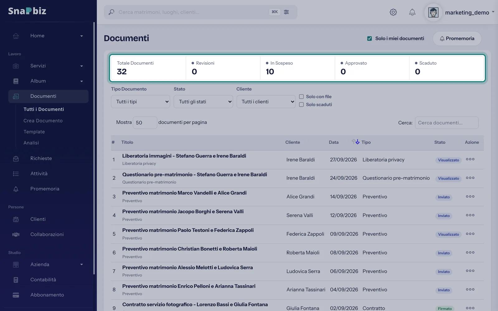
Task: Uncheck Solo i miei documenti checkbox
Action: coord(369,39)
